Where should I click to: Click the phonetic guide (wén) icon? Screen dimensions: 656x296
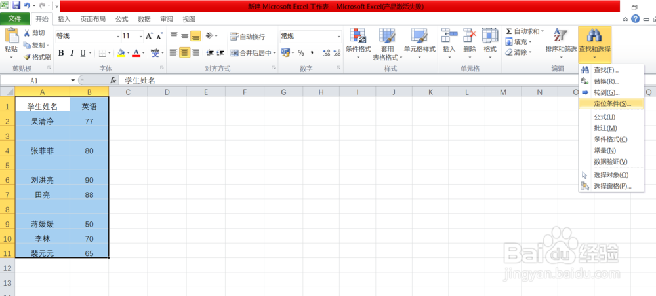click(x=155, y=53)
